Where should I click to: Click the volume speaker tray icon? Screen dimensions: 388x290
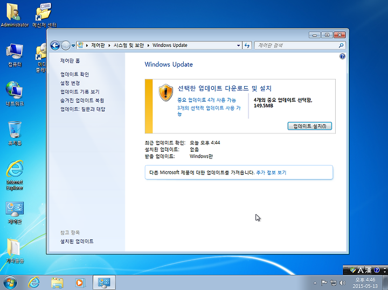343,282
